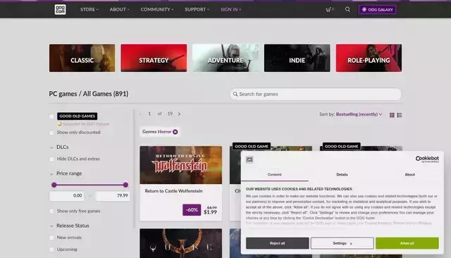Open the Store dropdown menu
Screen dimensions: 451x258
[x=89, y=9]
